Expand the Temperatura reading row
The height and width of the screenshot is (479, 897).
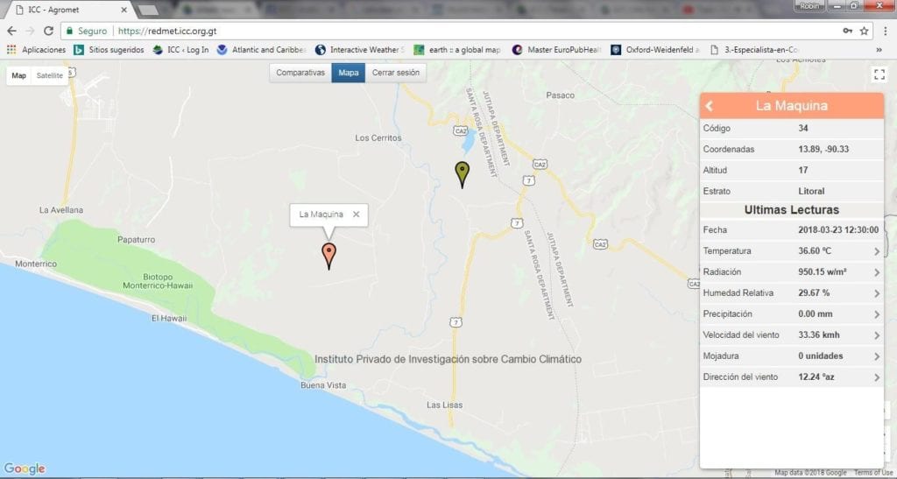pos(792,251)
